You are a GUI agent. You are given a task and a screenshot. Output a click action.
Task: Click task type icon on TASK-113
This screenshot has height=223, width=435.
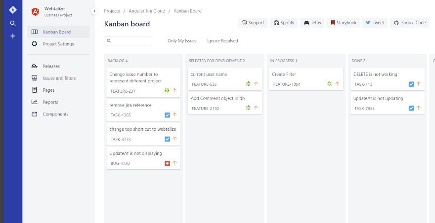tap(411, 84)
